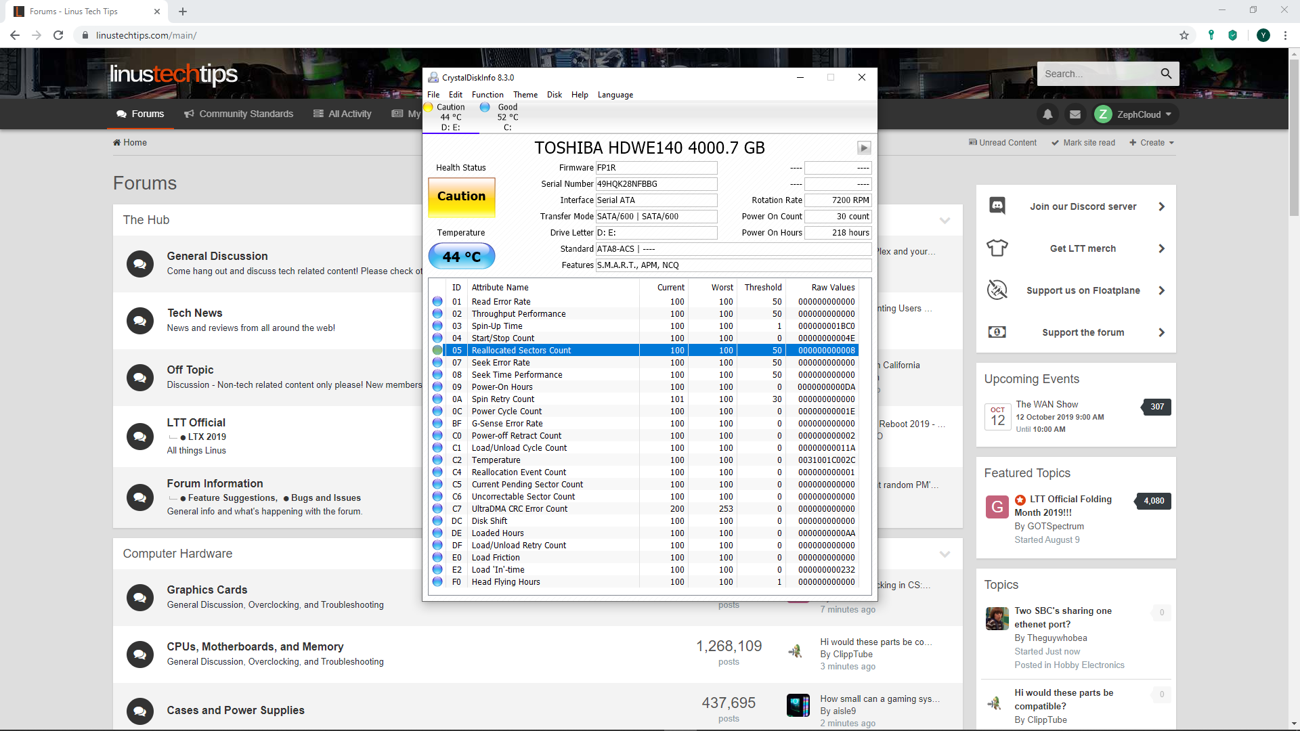Open the Help menu in CrystalDiskInfo
The image size is (1300, 731).
(580, 95)
